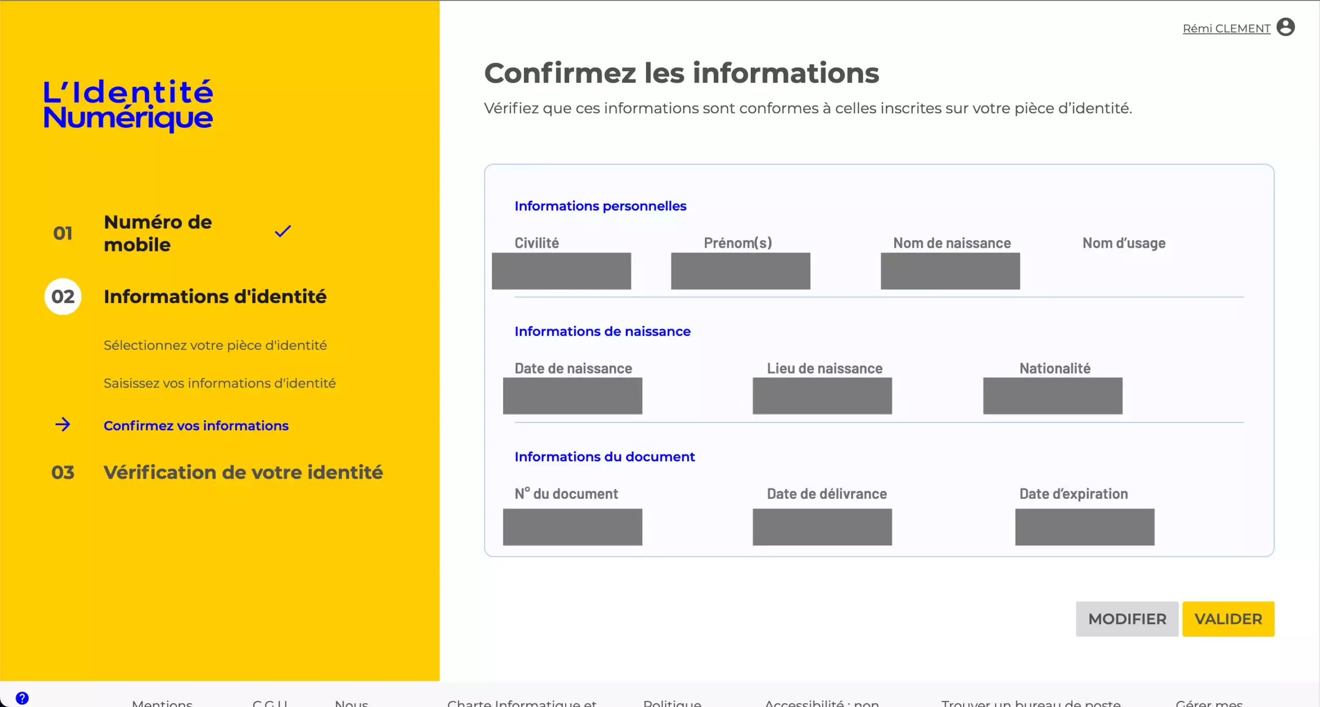Click the Date de délivrance label
The height and width of the screenshot is (707, 1320).
(x=827, y=493)
